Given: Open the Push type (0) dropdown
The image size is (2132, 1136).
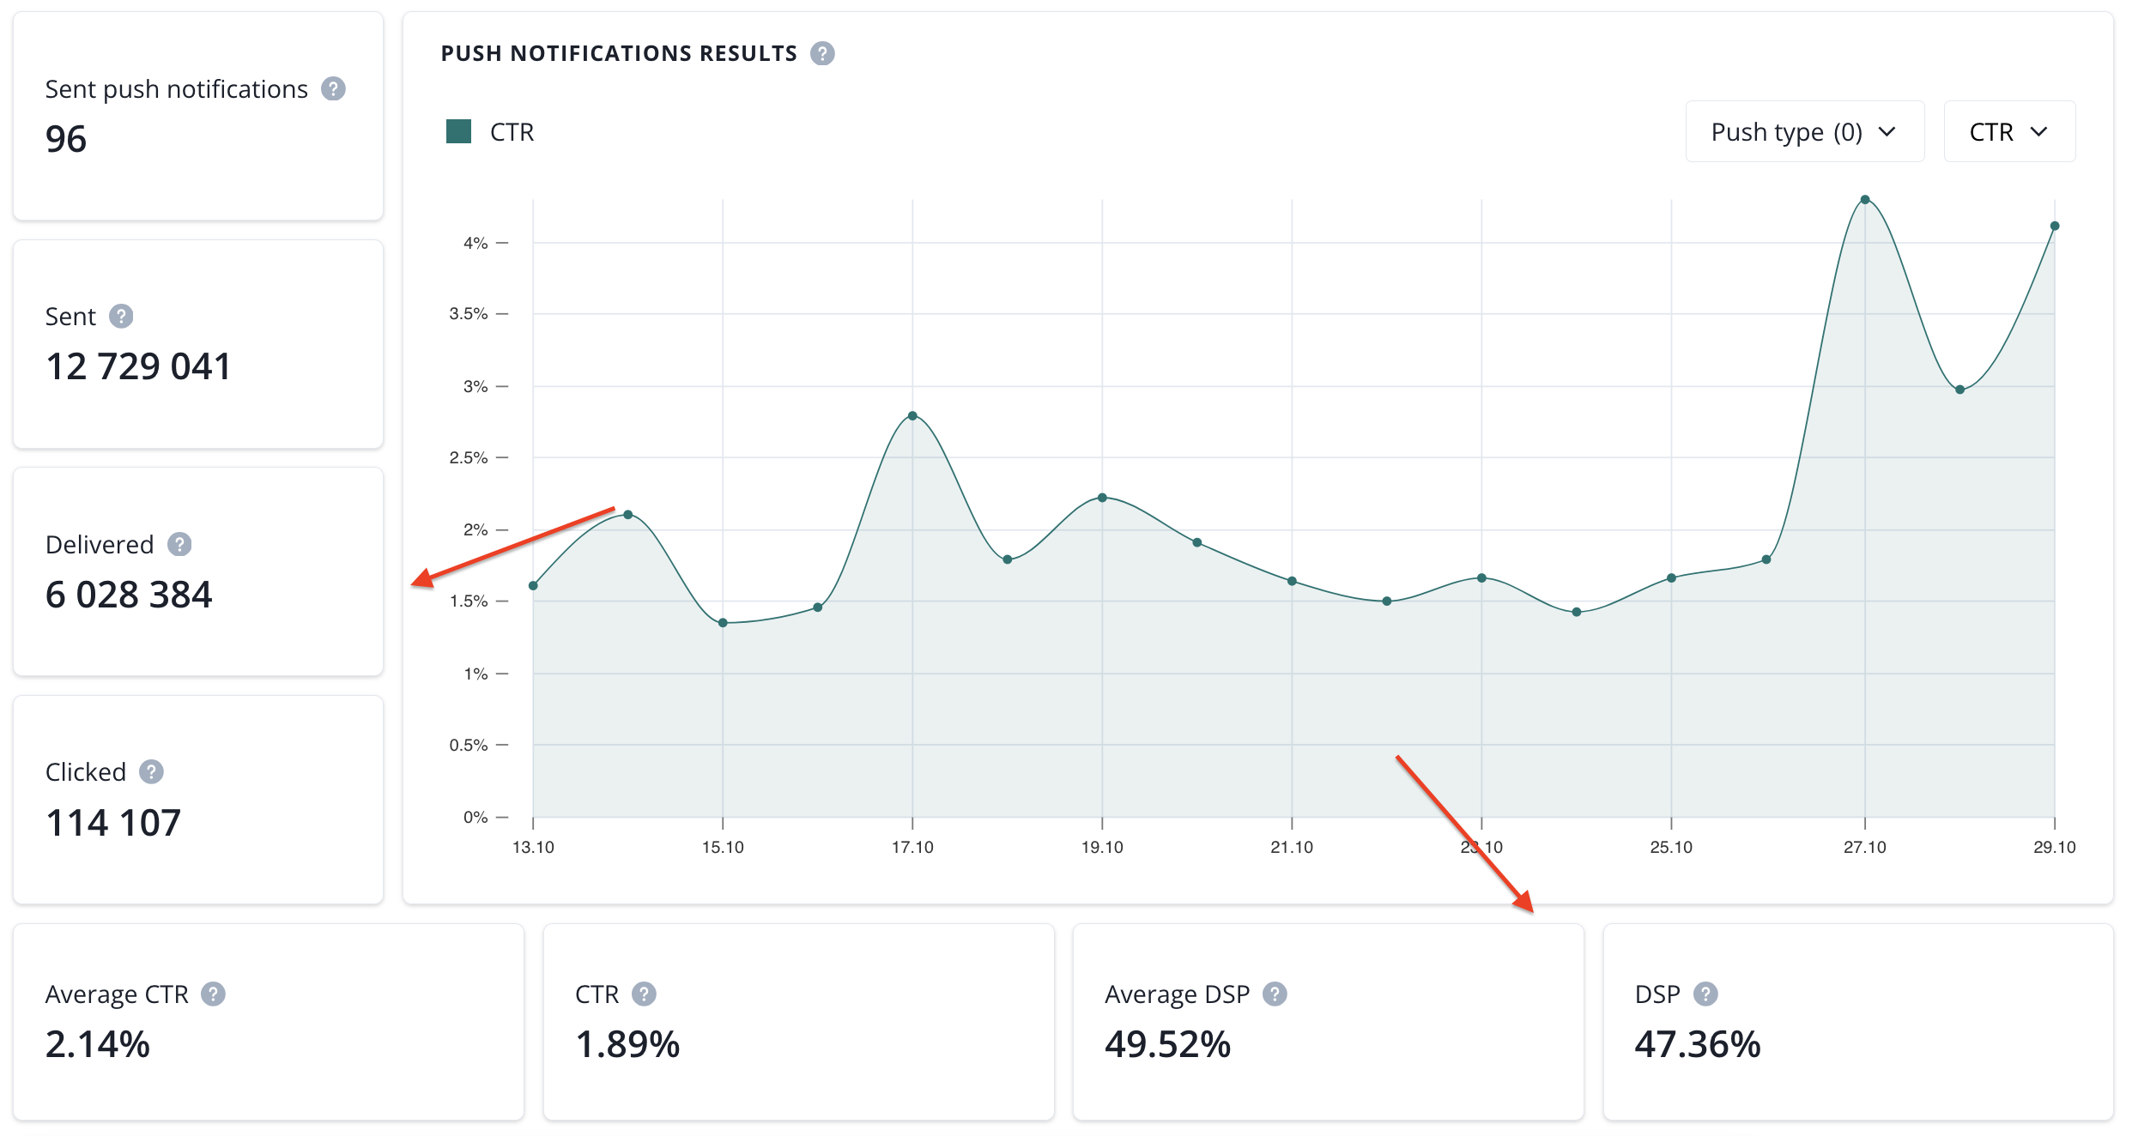Looking at the screenshot, I should [x=1804, y=132].
